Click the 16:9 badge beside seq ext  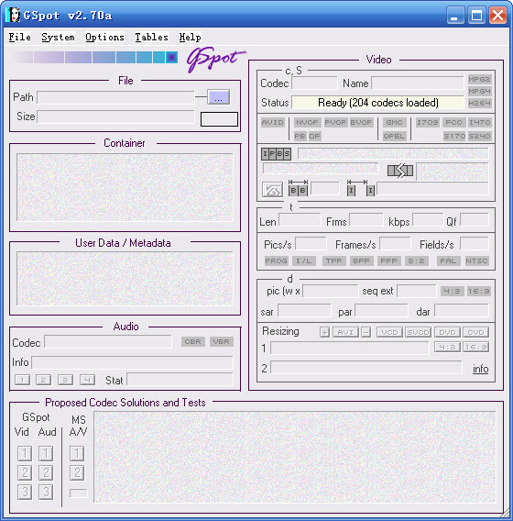478,292
